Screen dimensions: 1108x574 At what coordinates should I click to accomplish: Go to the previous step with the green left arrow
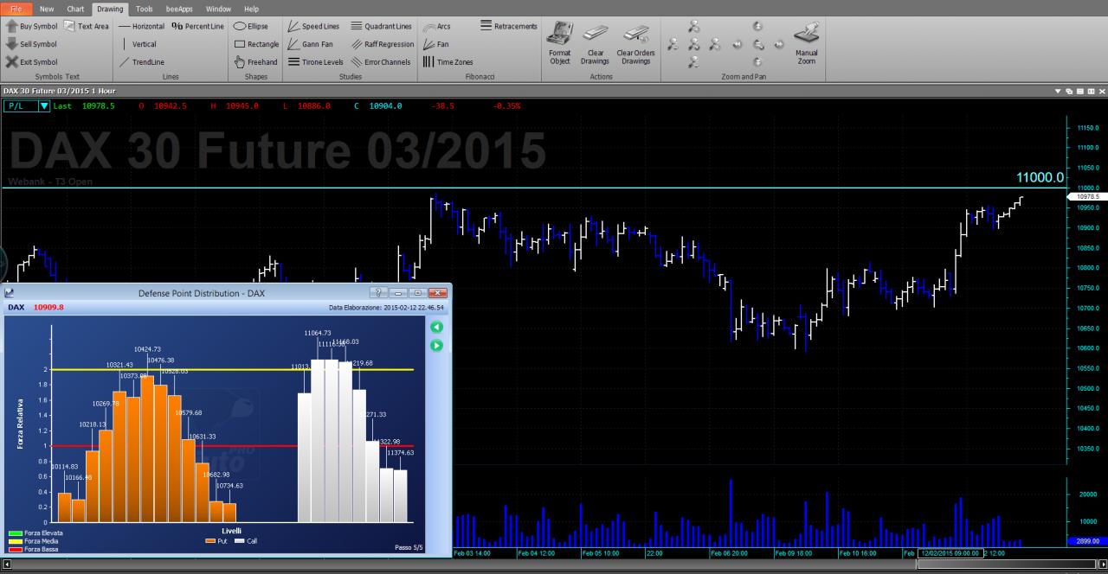click(x=436, y=327)
